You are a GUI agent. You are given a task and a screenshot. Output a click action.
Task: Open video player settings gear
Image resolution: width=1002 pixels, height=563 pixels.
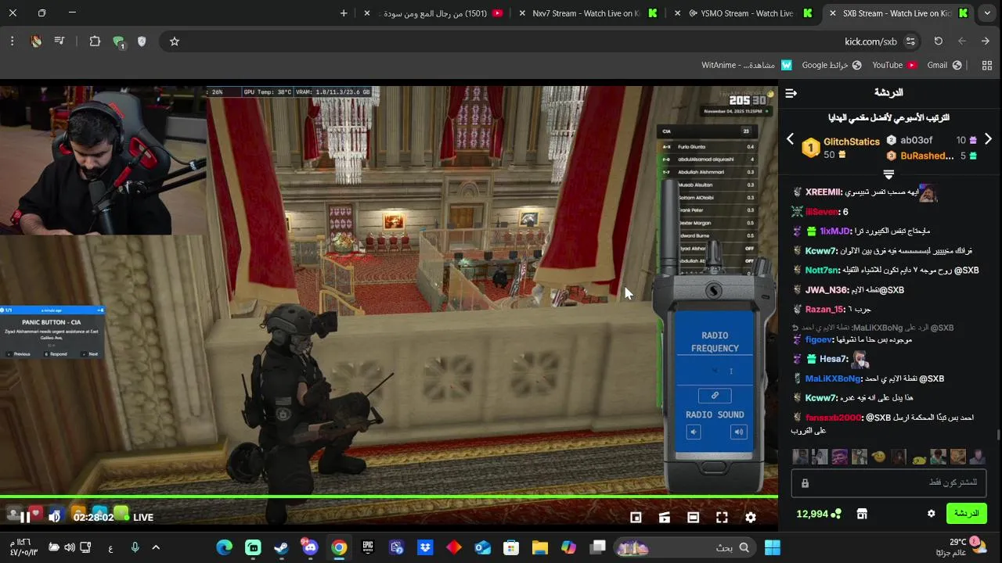point(751,517)
